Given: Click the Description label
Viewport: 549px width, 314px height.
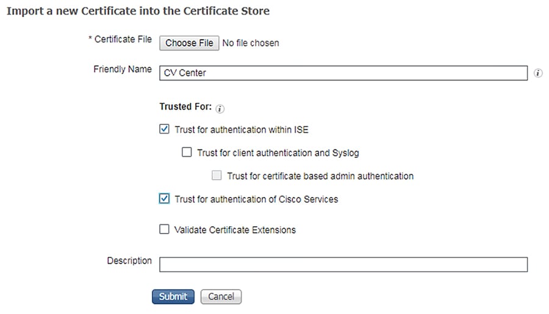Looking at the screenshot, I should (129, 261).
